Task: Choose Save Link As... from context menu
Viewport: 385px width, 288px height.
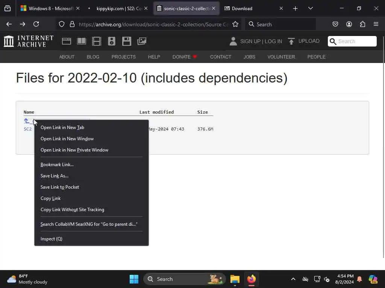Action: [92, 176]
